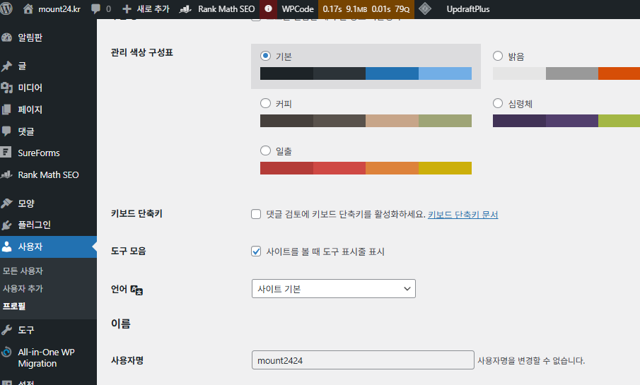Viewport: 640px width, 385px height.
Task: Go to 사용자 추가 in sidebar
Action: 23,288
